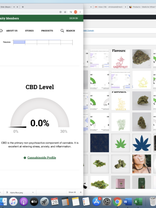Open Chrome three-dot menu
Screen dimensions: 156x208
[x=80, y=12]
